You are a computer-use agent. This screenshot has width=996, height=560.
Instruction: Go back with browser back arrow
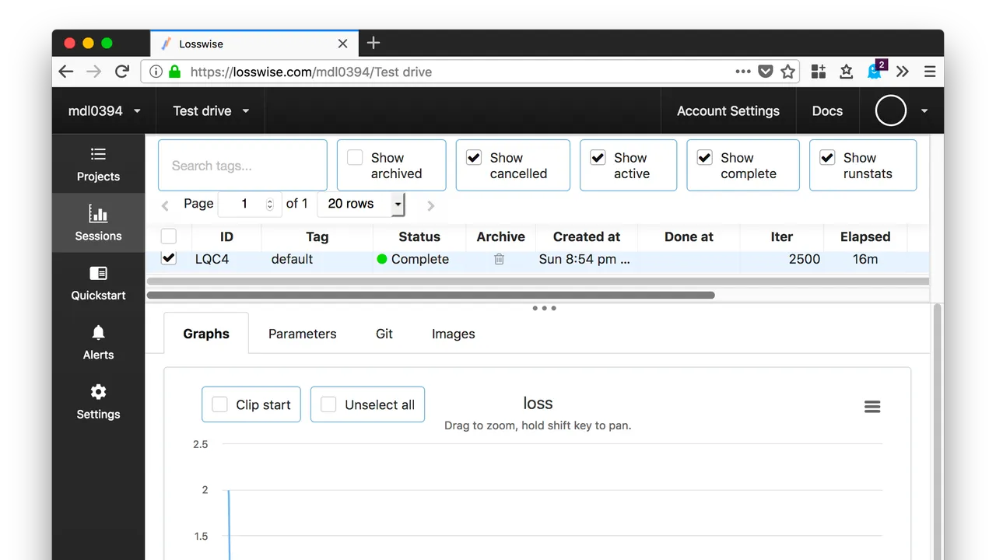pos(66,72)
